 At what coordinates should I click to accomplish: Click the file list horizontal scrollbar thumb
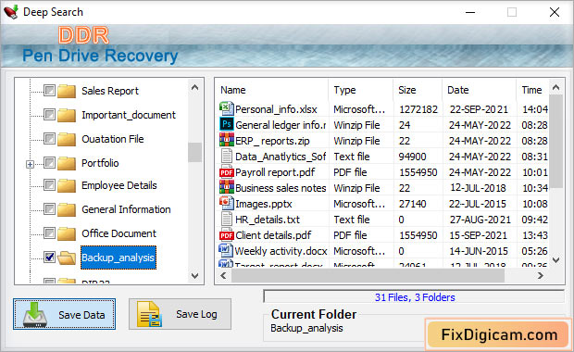pos(368,275)
